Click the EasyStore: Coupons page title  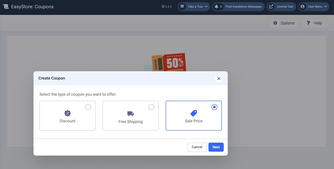(32, 7)
